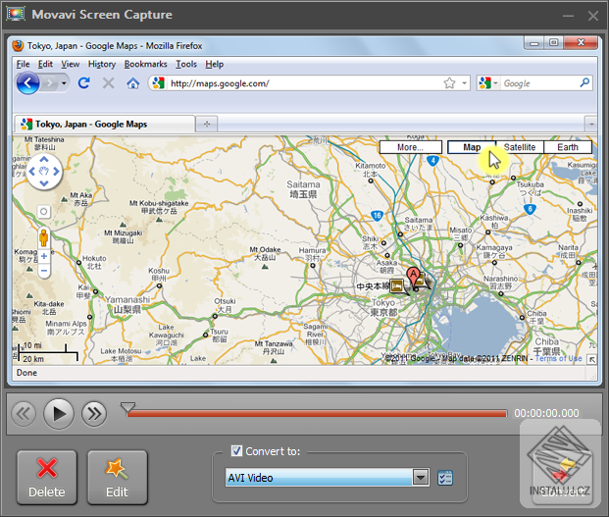Click the Street View pegman icon

point(43,237)
